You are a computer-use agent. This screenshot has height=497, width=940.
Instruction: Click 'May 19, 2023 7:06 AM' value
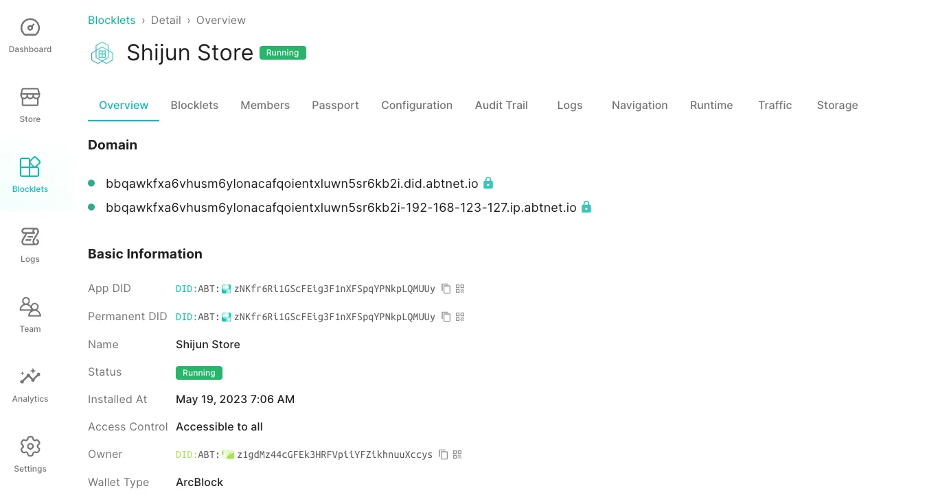pyautogui.click(x=235, y=400)
